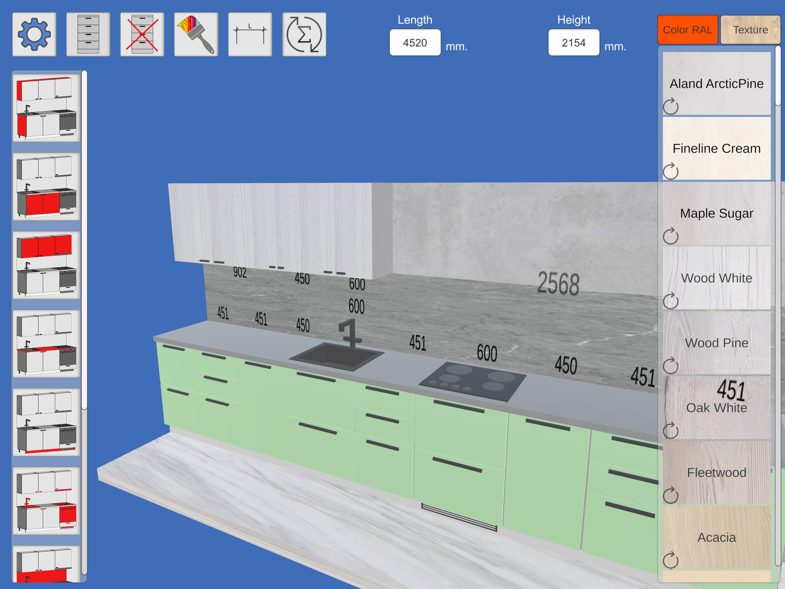Viewport: 785px width, 589px height.
Task: Click the texture list scrollbar
Action: coord(778,76)
